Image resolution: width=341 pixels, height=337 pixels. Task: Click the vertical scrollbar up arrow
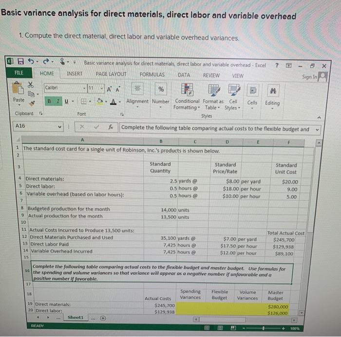319,143
